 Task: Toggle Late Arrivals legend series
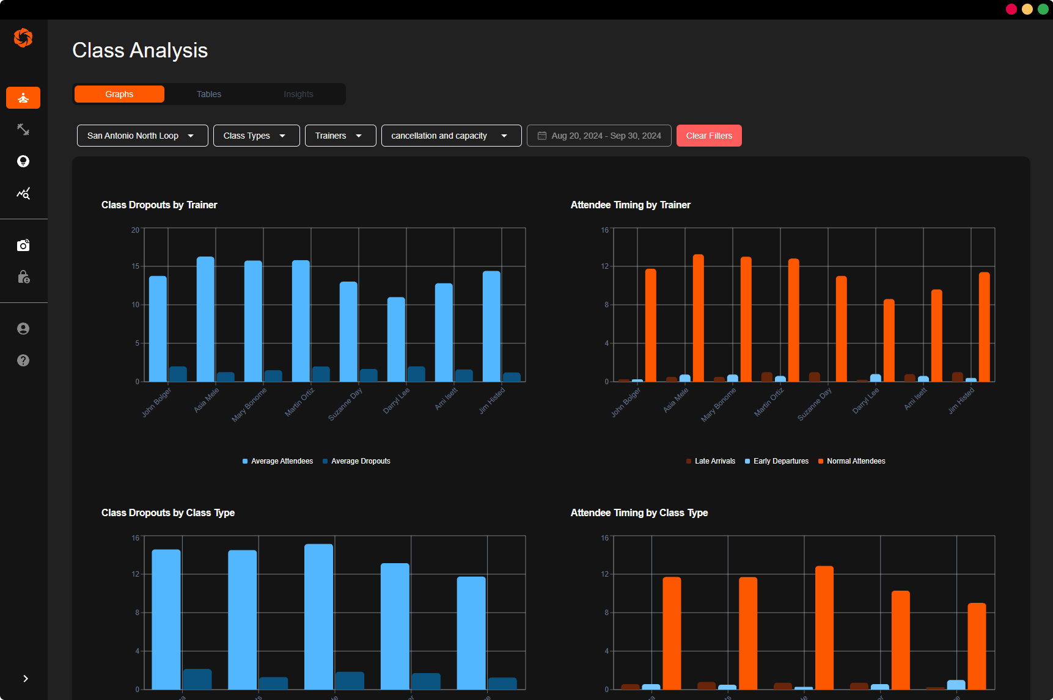(x=711, y=461)
